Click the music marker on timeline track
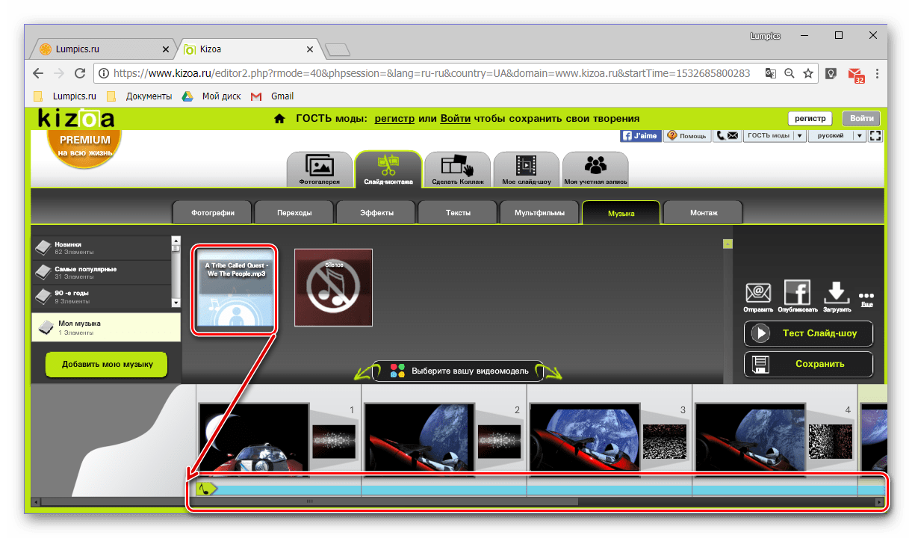The width and height of the screenshot is (915, 538). coord(205,489)
